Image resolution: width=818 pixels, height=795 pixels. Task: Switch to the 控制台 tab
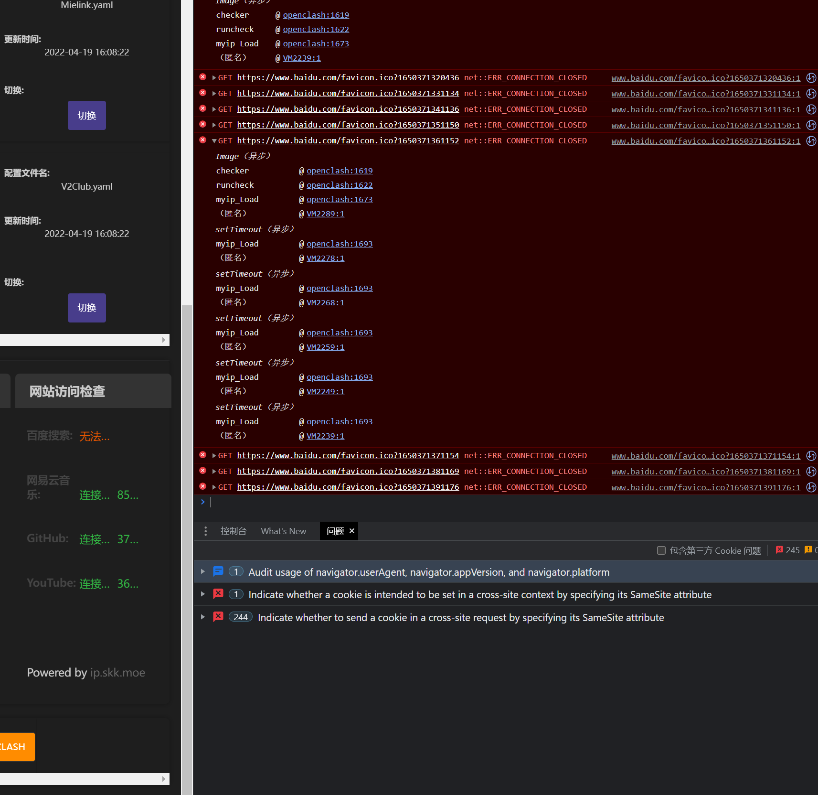(x=234, y=531)
